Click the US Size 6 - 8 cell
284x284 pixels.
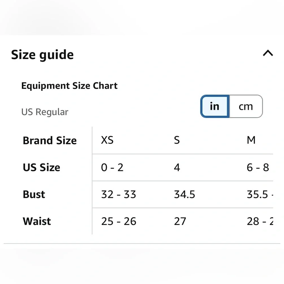[x=258, y=167]
